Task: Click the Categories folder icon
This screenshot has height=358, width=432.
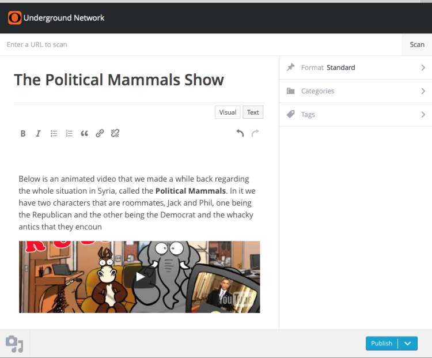Action: [291, 91]
